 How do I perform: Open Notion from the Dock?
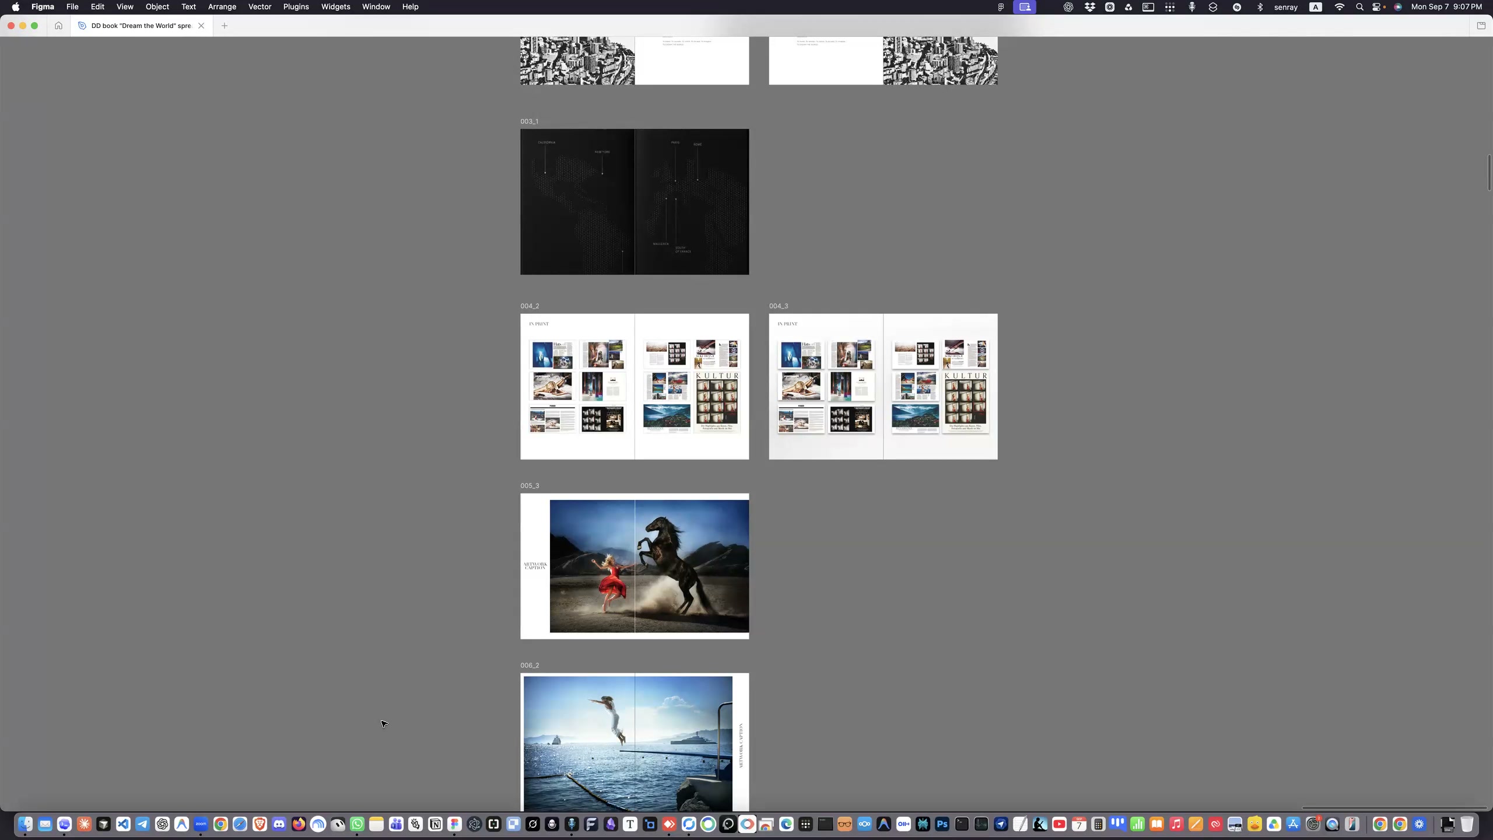[x=435, y=824]
